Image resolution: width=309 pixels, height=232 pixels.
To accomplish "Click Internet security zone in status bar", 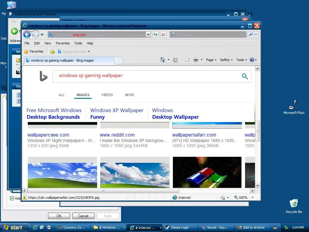I will click(182, 198).
